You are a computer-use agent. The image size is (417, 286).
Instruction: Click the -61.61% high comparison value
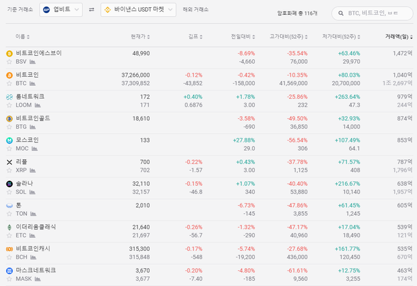click(297, 270)
